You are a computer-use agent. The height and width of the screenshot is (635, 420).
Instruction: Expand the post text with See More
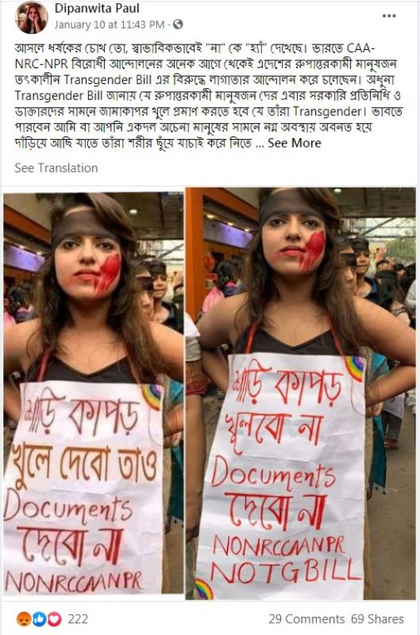(x=295, y=143)
